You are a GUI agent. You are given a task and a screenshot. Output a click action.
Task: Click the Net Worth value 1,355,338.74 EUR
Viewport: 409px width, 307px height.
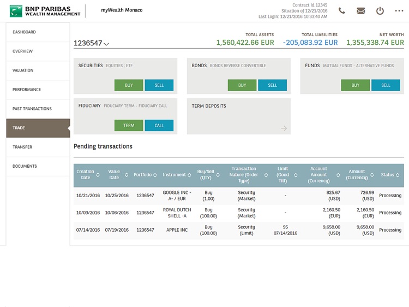click(375, 43)
